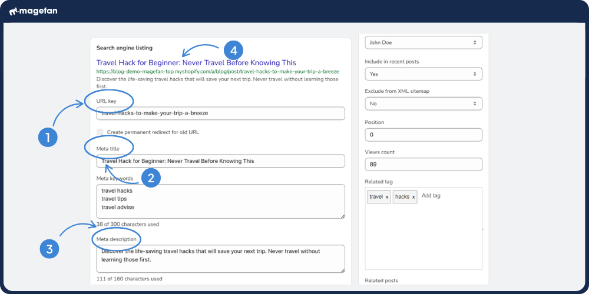This screenshot has height=294, width=589.
Task: Remove the hacks tag
Action: coord(413,197)
